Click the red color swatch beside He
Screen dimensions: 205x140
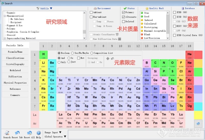click(x=198, y=55)
